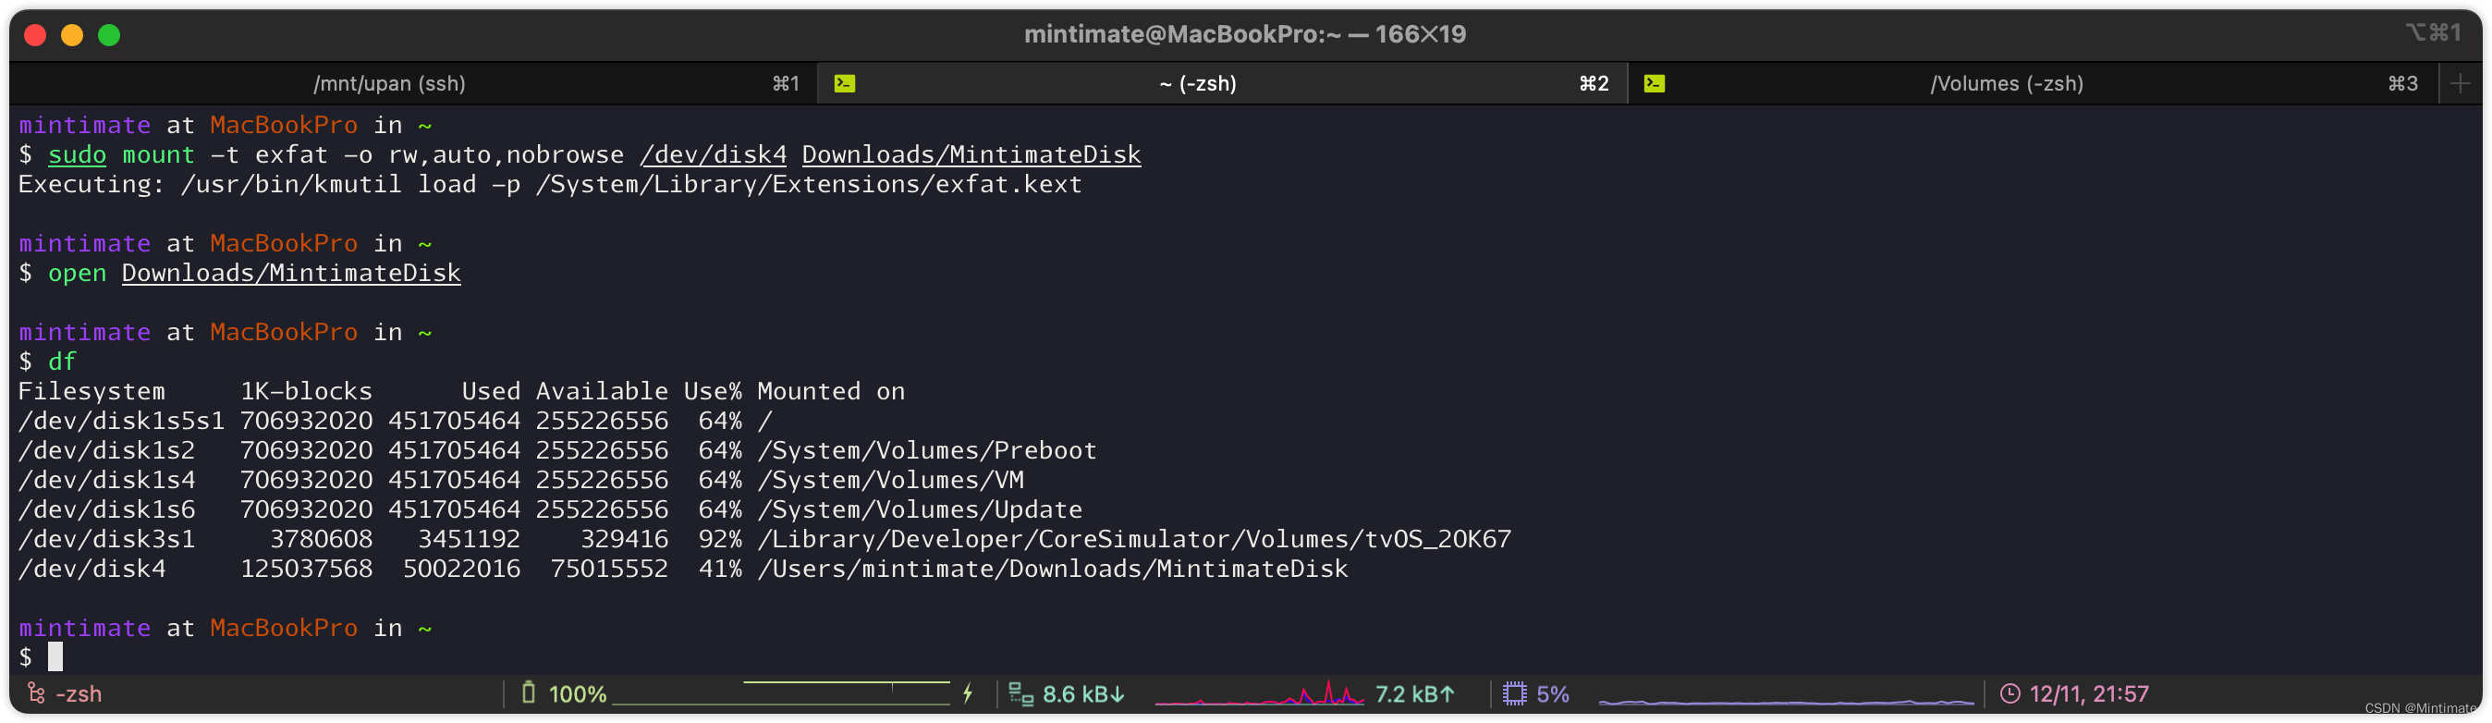Click the 41% usage value
Screen dimensions: 2492x723
coord(720,569)
